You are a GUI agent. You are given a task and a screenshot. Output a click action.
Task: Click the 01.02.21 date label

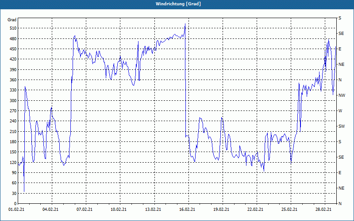click(x=16, y=209)
